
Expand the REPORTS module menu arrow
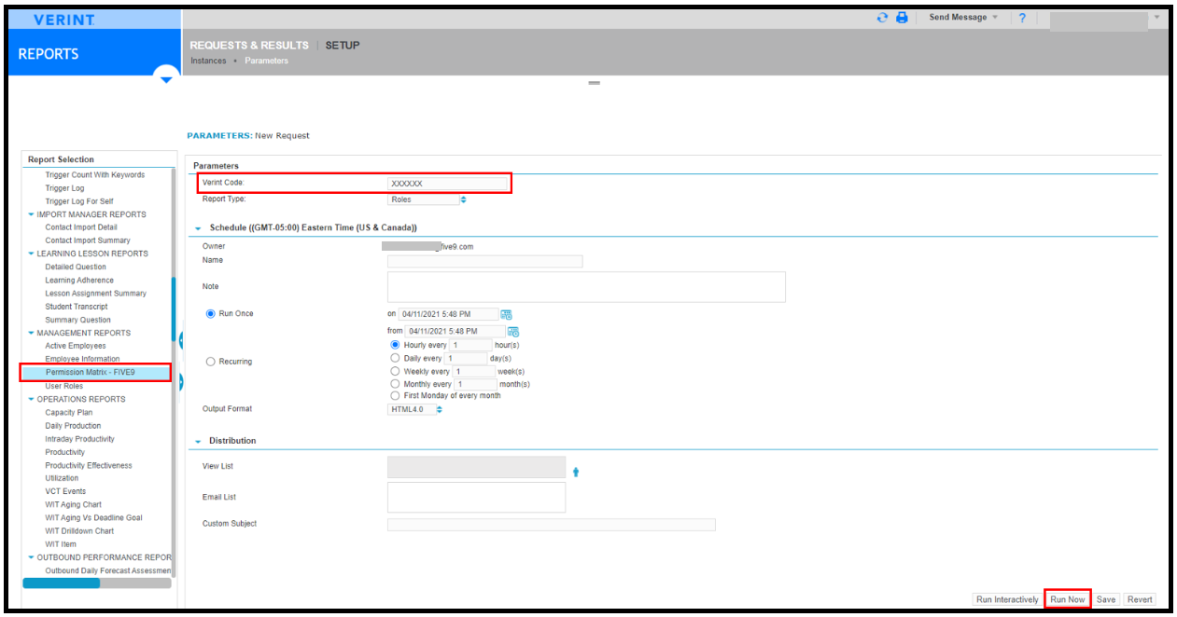tap(166, 79)
